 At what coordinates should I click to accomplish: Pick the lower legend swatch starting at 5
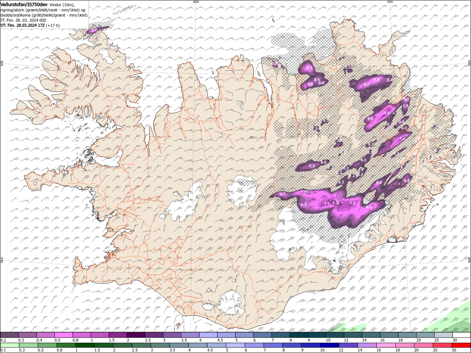click(x=235, y=345)
